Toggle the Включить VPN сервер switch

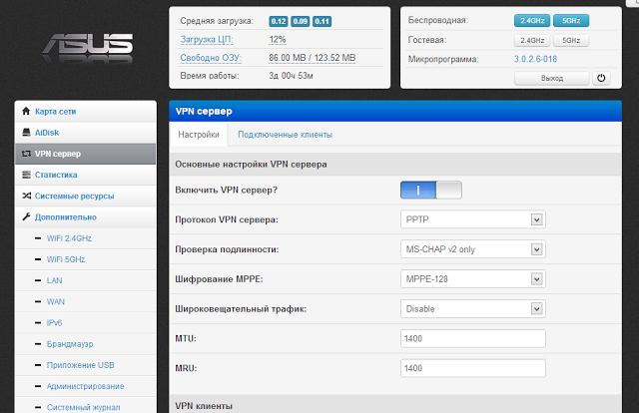tap(431, 190)
